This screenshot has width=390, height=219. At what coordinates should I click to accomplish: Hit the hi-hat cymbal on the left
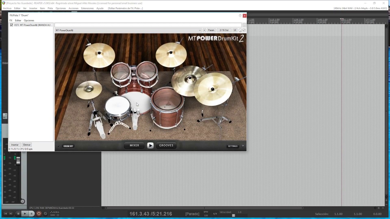pyautogui.click(x=89, y=89)
